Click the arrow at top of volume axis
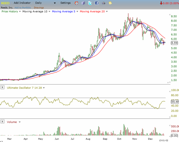The width and height of the screenshot is (179, 142). pos(170,126)
